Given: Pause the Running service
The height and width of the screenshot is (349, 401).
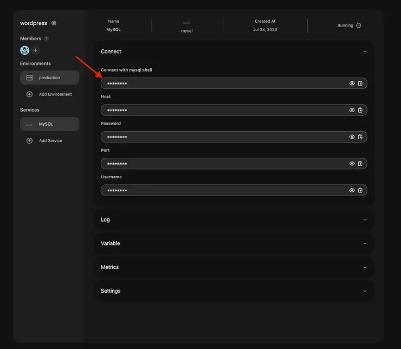Looking at the screenshot, I should pos(358,25).
